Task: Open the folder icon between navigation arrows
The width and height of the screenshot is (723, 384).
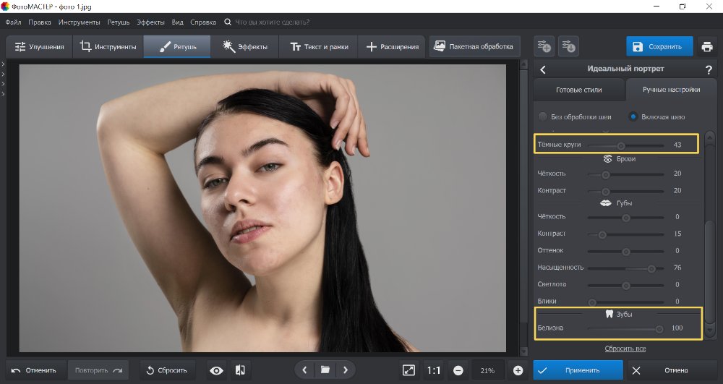Action: (x=325, y=370)
